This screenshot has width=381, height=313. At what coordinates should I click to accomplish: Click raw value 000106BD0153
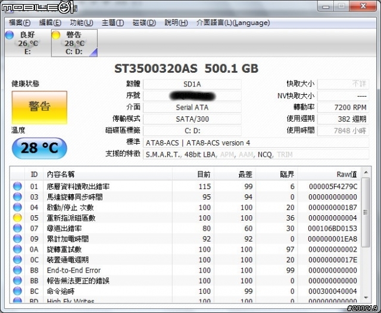click(332, 228)
